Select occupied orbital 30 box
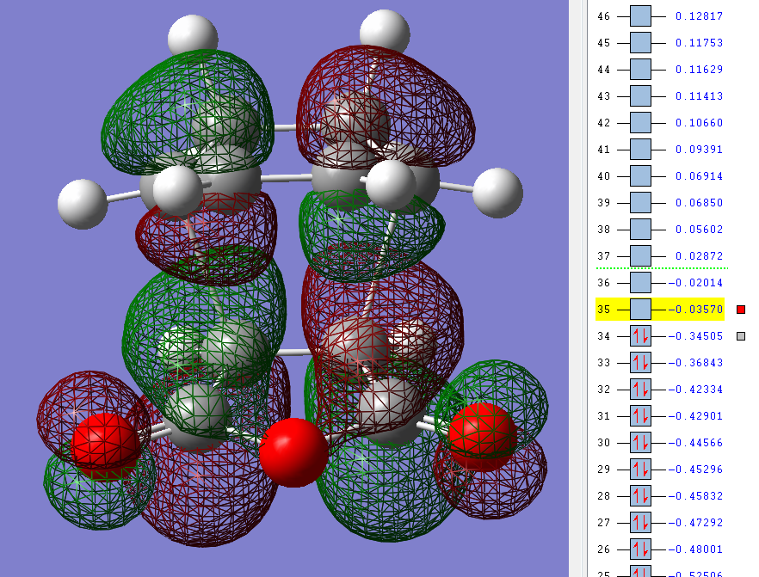759x577 pixels. tap(640, 442)
